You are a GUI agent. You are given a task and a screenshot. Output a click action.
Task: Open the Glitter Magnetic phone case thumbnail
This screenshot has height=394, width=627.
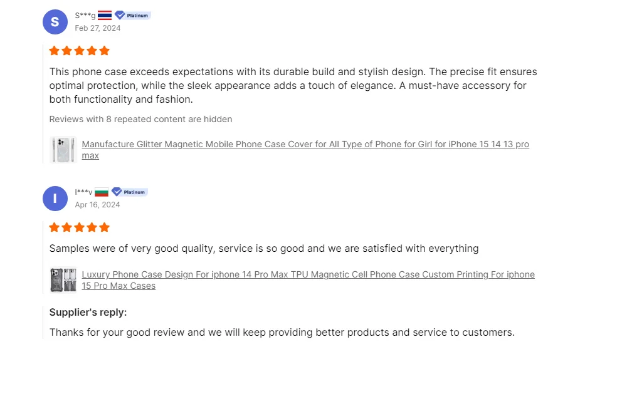click(63, 150)
